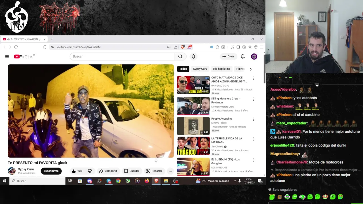Click the Compartir share button
Image resolution: width=363 pixels, height=204 pixels.
pyautogui.click(x=108, y=171)
